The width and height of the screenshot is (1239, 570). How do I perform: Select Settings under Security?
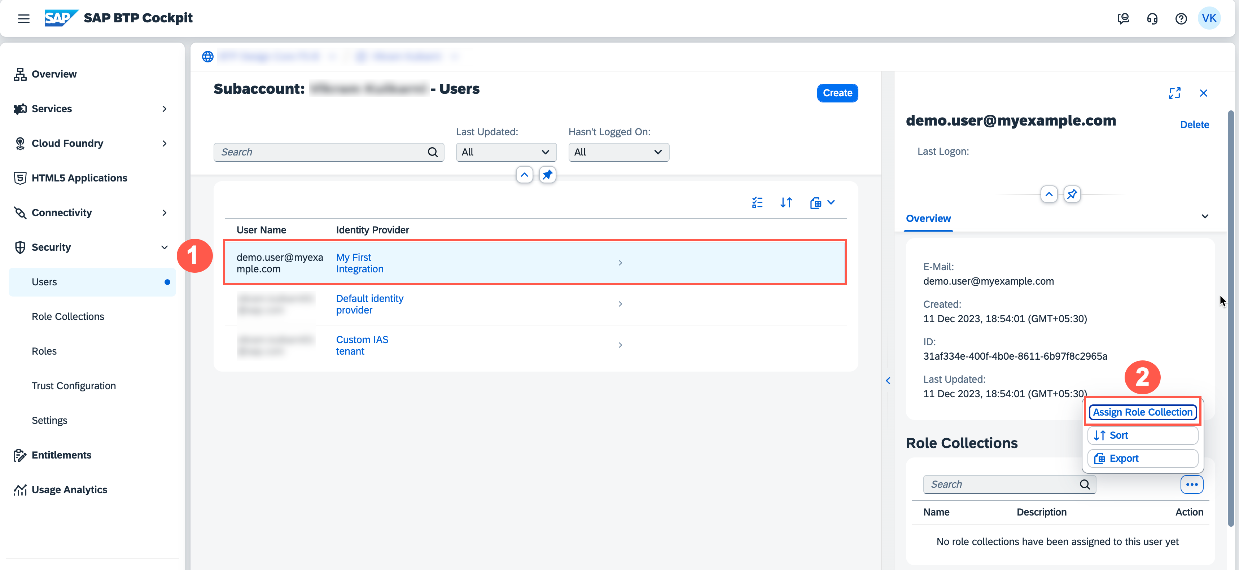click(49, 420)
